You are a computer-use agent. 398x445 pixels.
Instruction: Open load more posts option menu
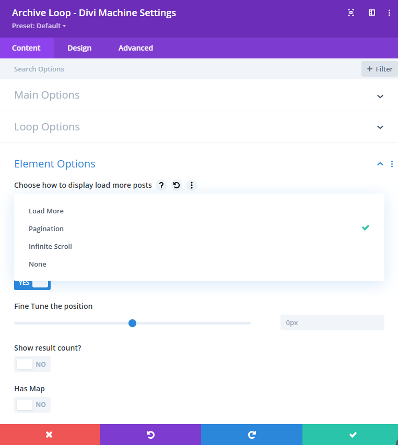tap(192, 185)
